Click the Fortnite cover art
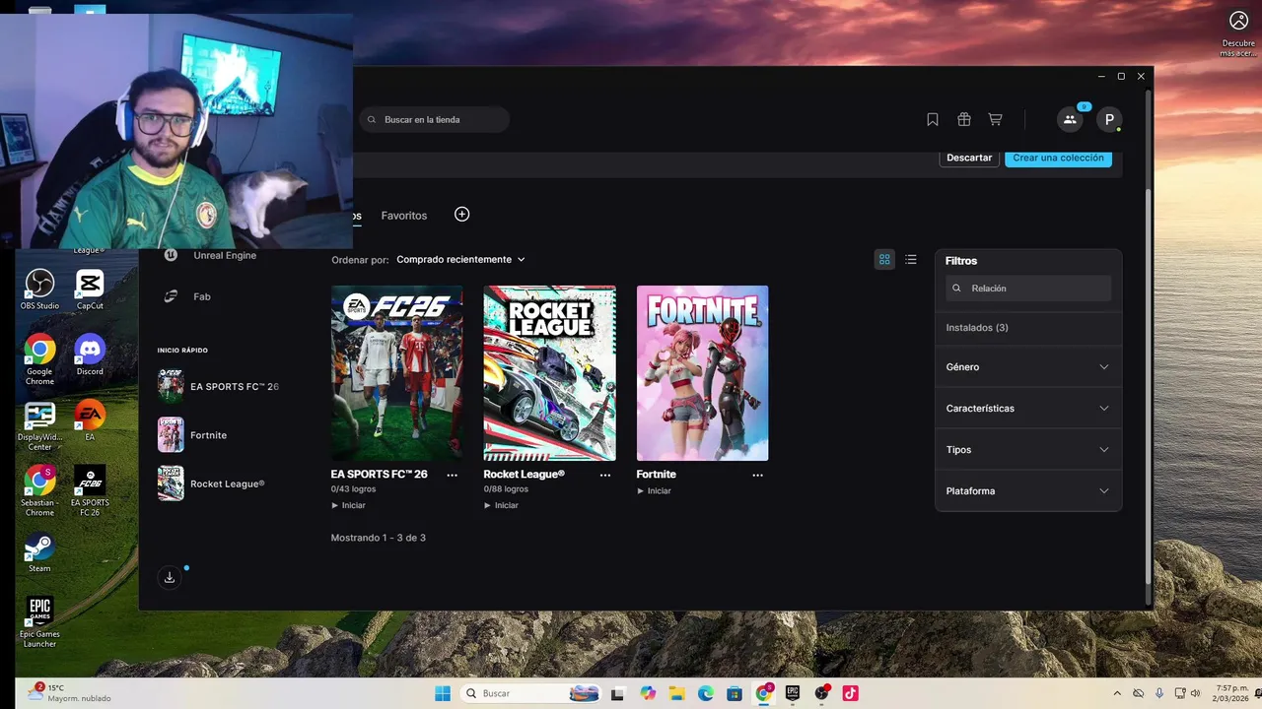 coord(702,373)
